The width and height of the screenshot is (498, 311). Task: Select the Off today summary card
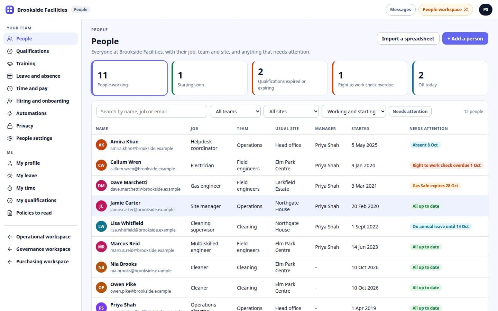pyautogui.click(x=450, y=78)
